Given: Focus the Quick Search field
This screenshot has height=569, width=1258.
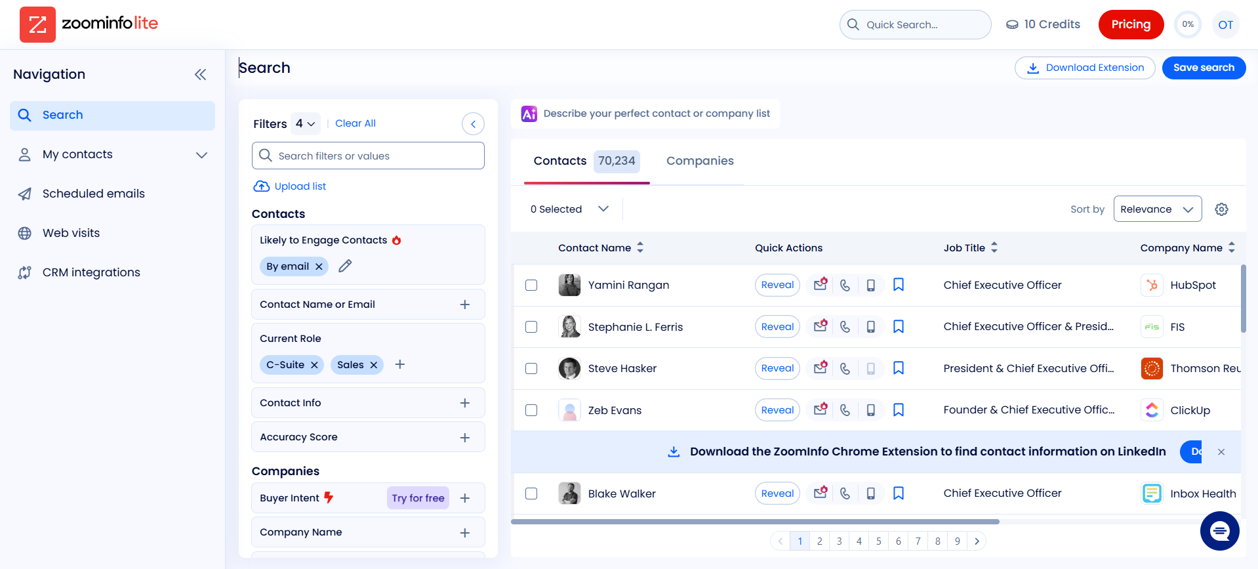Looking at the screenshot, I should coord(915,25).
